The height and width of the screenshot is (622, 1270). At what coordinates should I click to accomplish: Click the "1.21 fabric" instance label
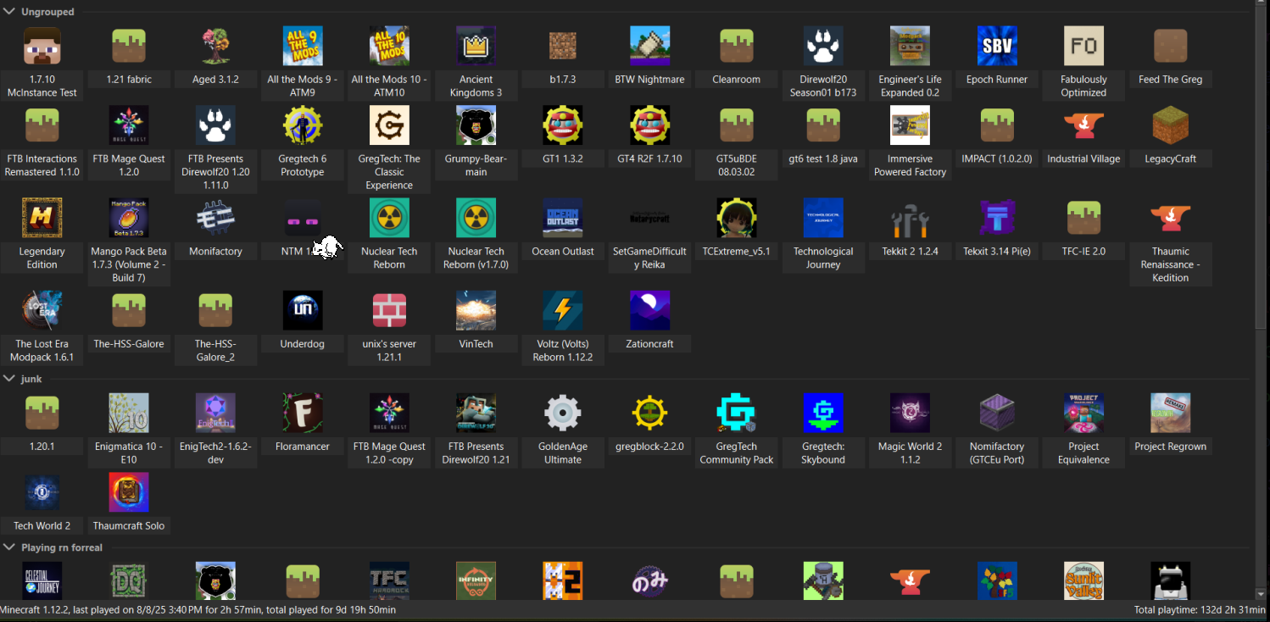129,80
